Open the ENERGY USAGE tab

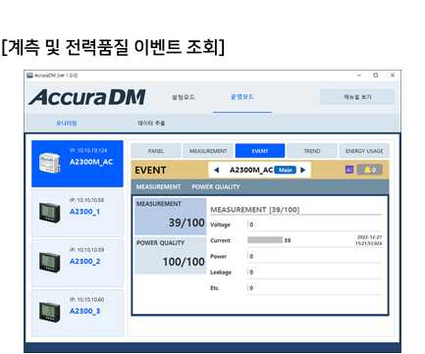(x=364, y=151)
